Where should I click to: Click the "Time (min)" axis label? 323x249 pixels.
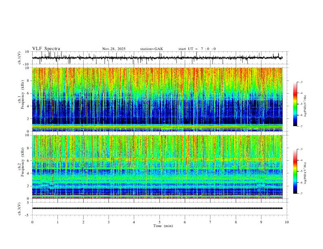(x=163, y=226)
